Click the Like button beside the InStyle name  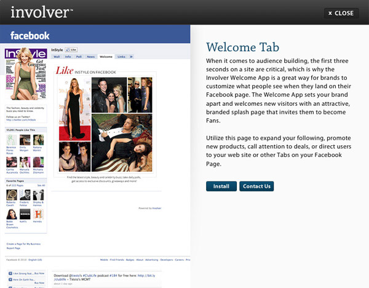tap(71, 50)
